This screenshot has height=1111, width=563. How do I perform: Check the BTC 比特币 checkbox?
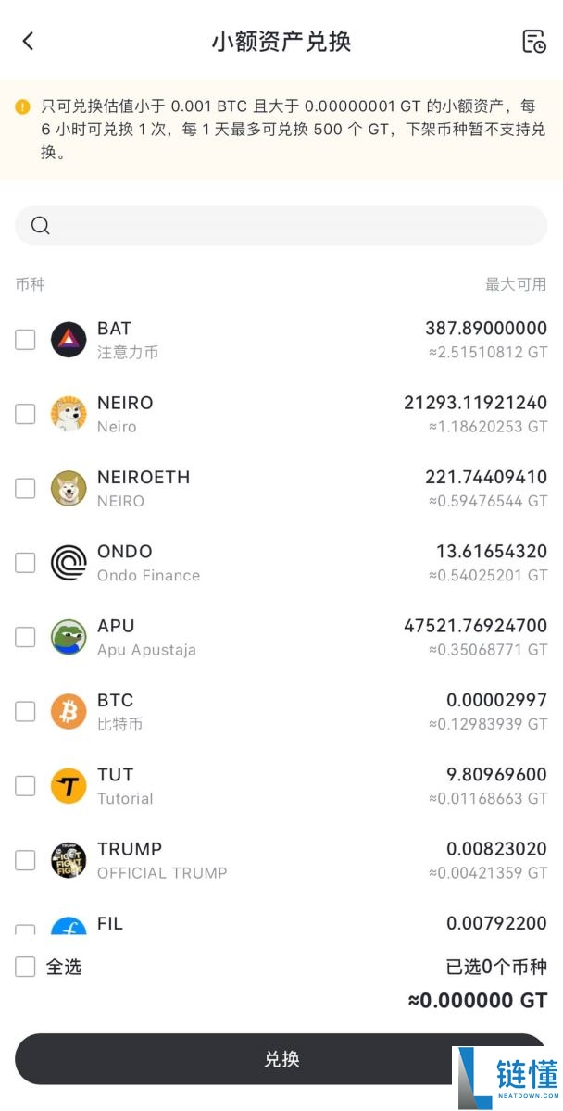pos(25,711)
